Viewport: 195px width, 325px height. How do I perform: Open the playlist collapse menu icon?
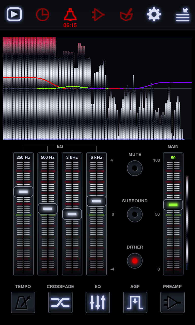point(183,15)
